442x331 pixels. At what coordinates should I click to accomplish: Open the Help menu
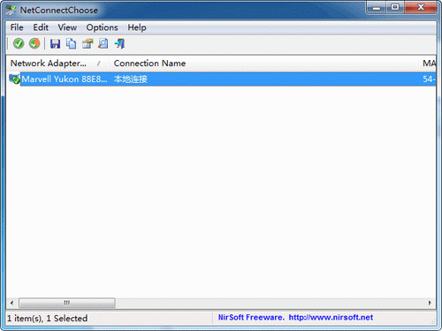137,27
